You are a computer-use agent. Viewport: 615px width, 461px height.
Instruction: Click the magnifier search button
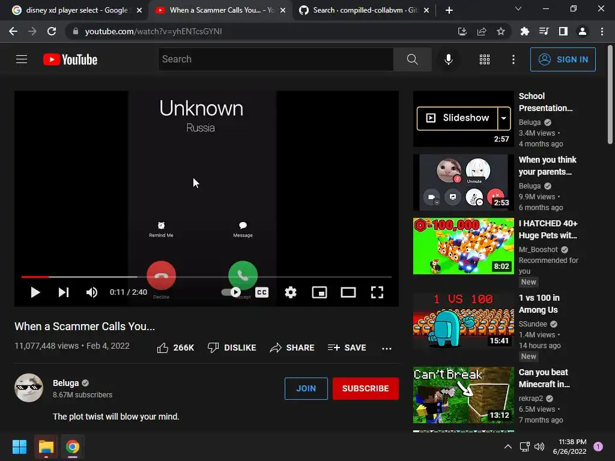coord(412,59)
